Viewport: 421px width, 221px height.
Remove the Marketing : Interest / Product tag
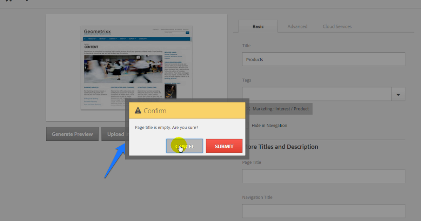248,109
